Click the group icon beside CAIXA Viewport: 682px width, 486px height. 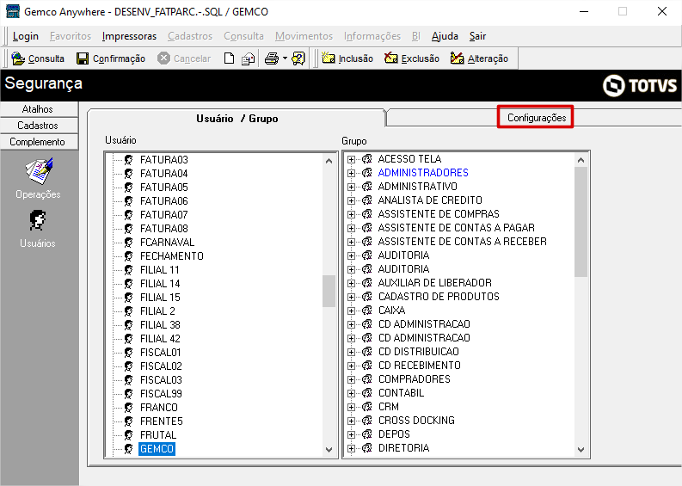point(367,311)
